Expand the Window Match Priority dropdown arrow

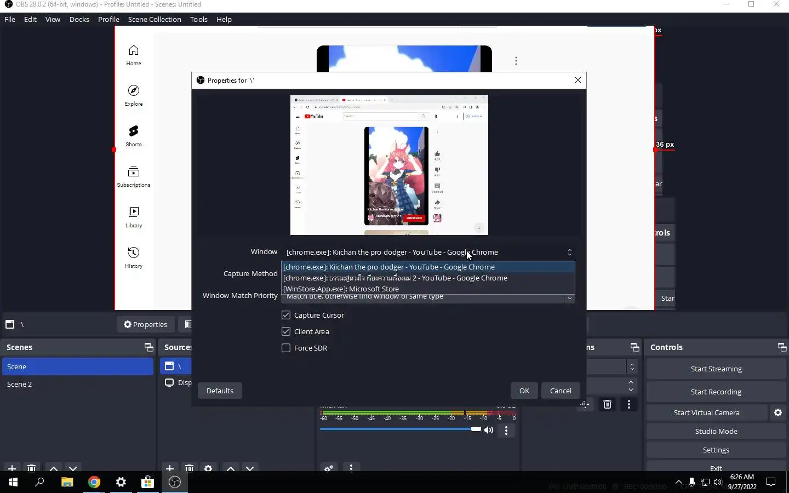point(570,299)
